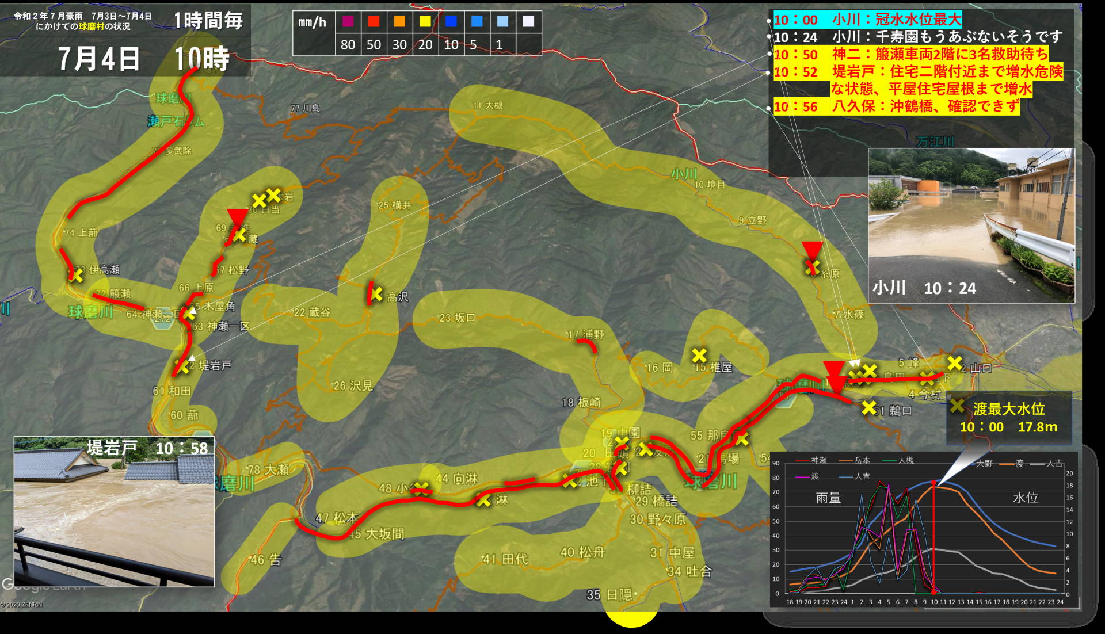
Task: Click the mm/h legend unit label
Action: [312, 22]
